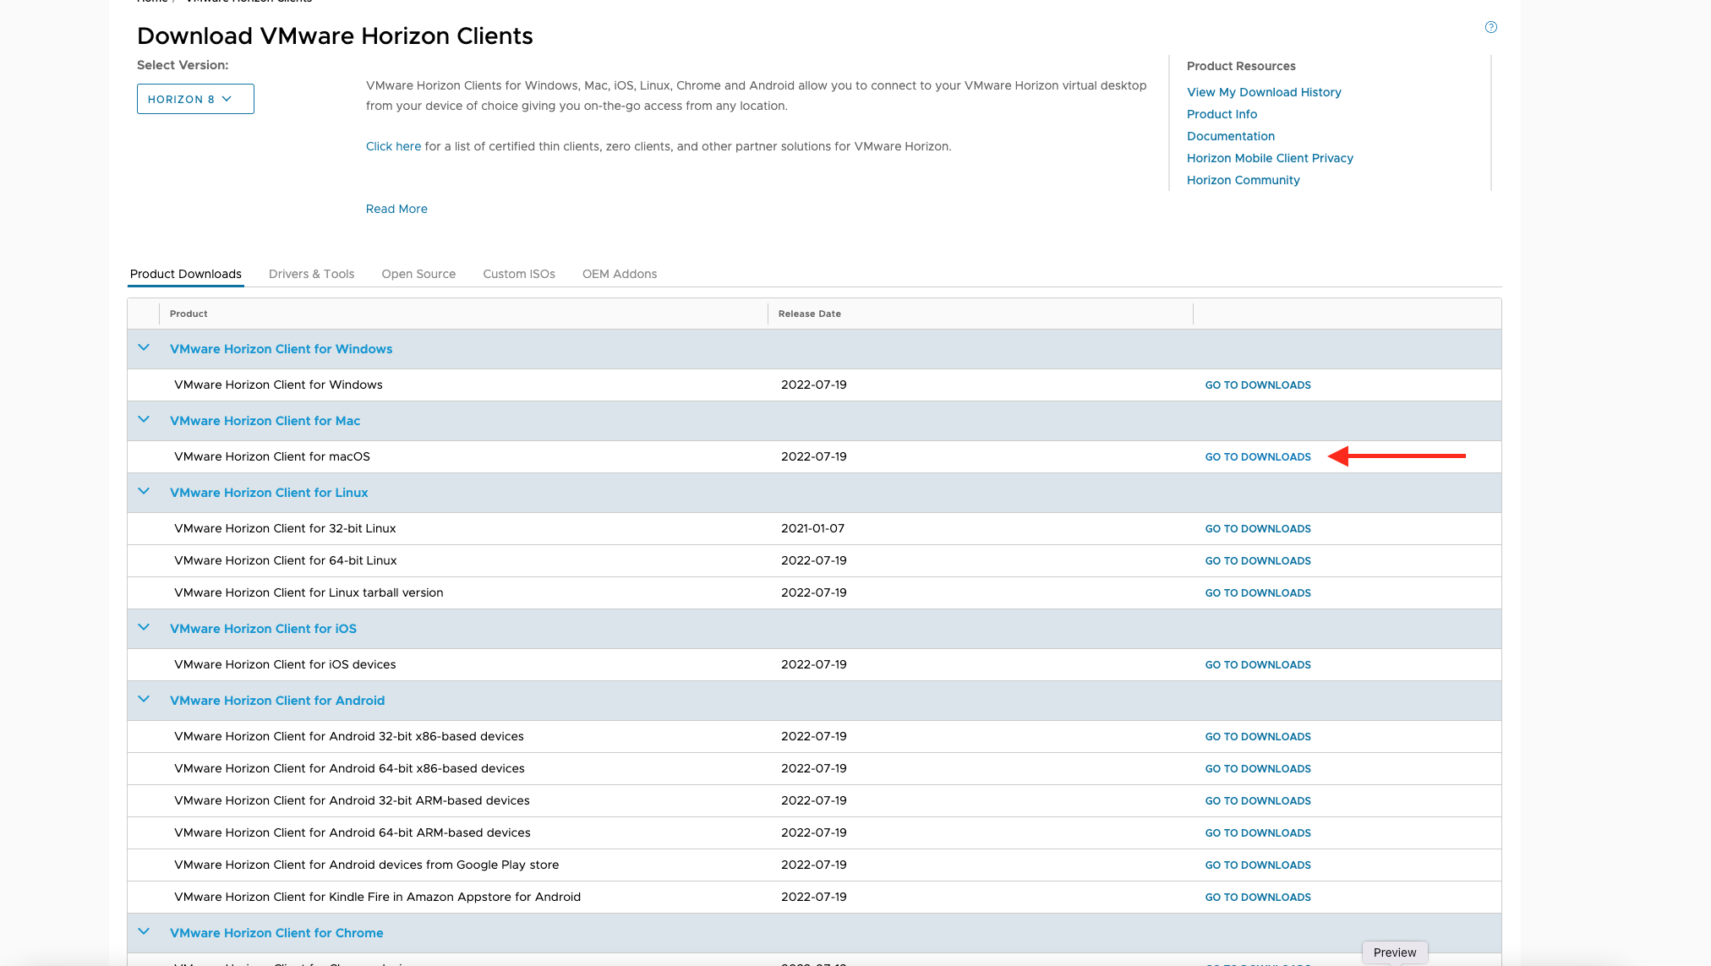The height and width of the screenshot is (966, 1711).
Task: Open Horizon Mobile Client Privacy link
Action: 1270,158
